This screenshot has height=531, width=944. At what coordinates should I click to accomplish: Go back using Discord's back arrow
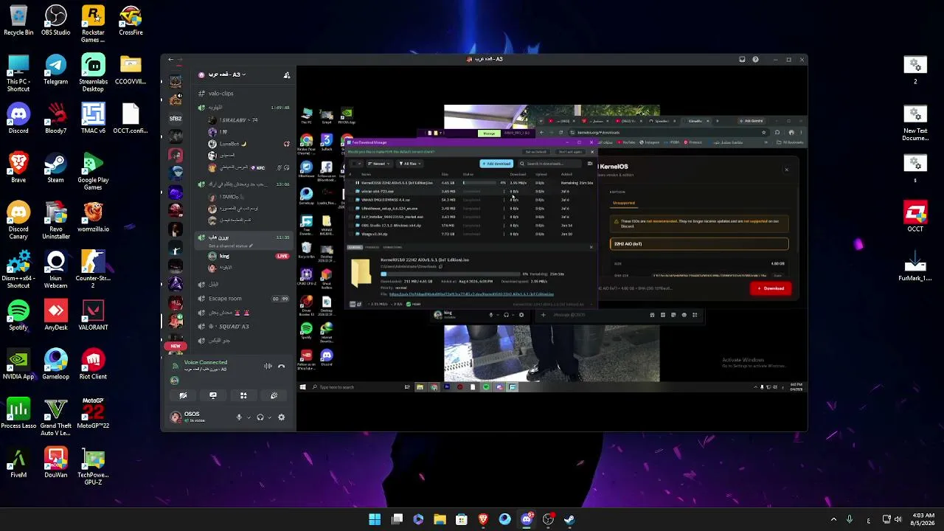pos(170,59)
